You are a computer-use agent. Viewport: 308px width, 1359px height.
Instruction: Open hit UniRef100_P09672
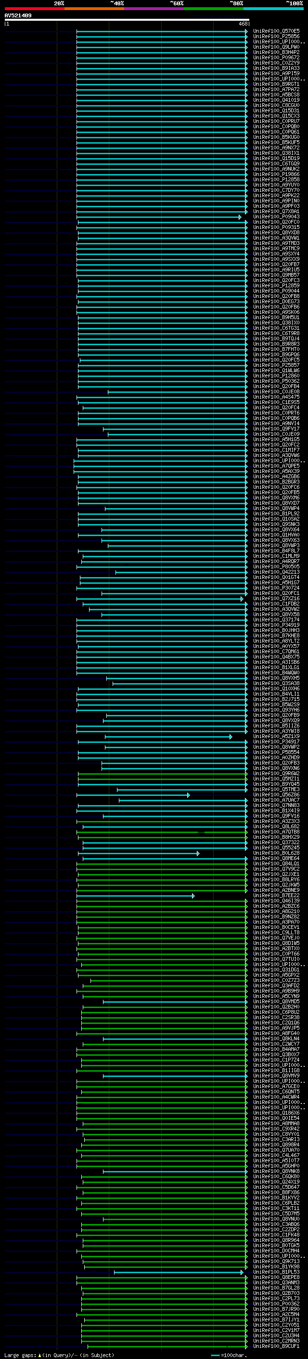[276, 57]
